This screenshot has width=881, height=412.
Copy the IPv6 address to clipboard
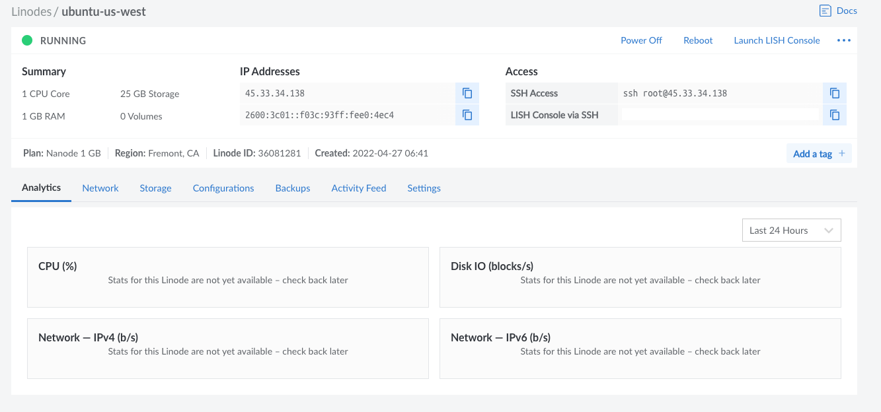(467, 115)
